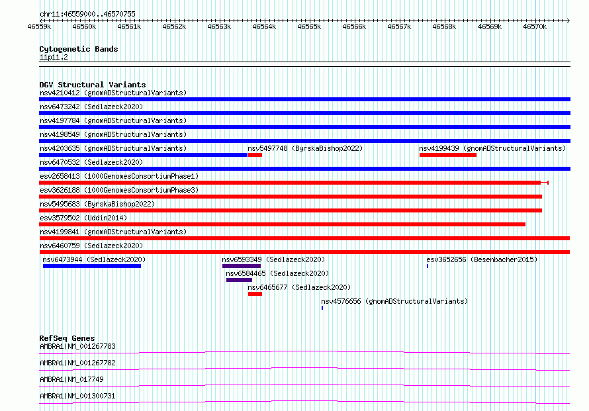
Task: Click the 46570k ruler tick label
Action: 535,26
